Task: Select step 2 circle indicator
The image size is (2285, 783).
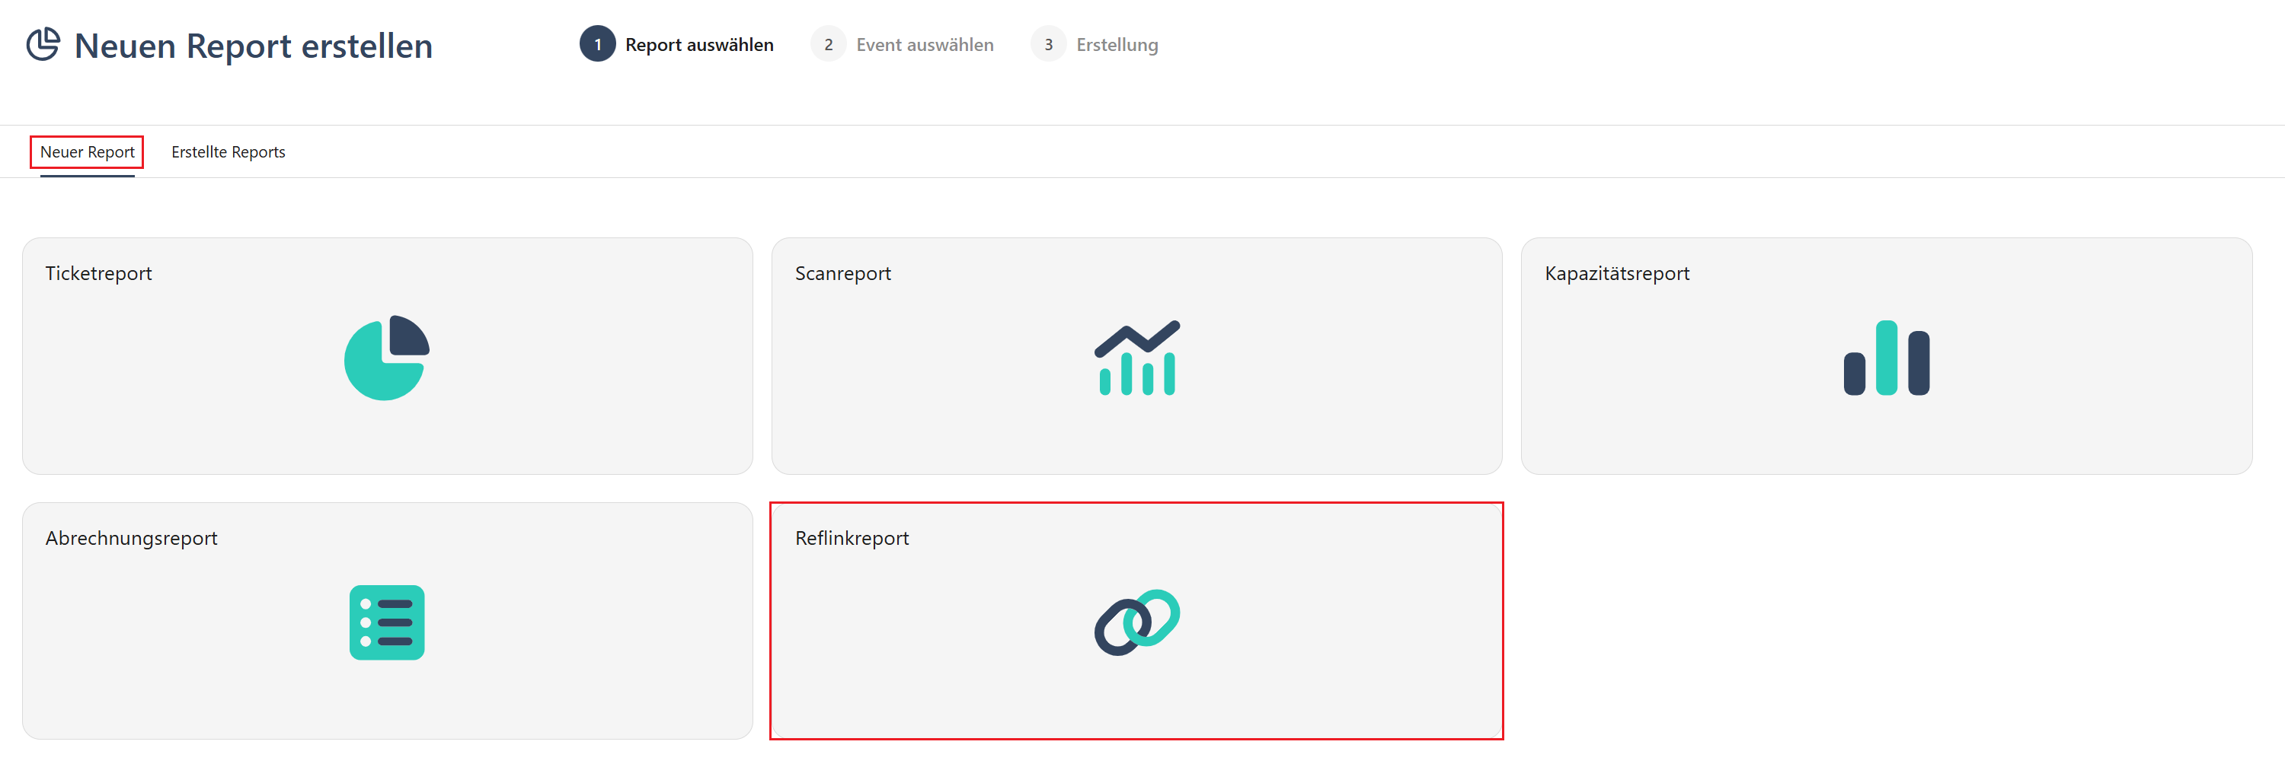Action: (x=829, y=44)
